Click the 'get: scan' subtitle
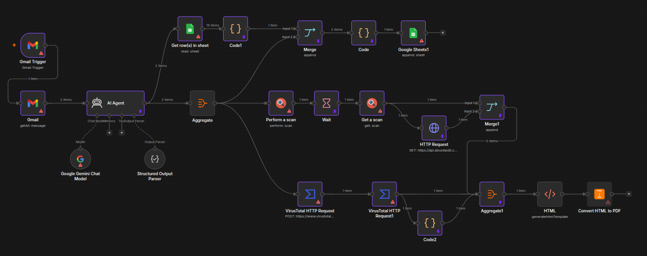647x256 pixels. [x=372, y=125]
